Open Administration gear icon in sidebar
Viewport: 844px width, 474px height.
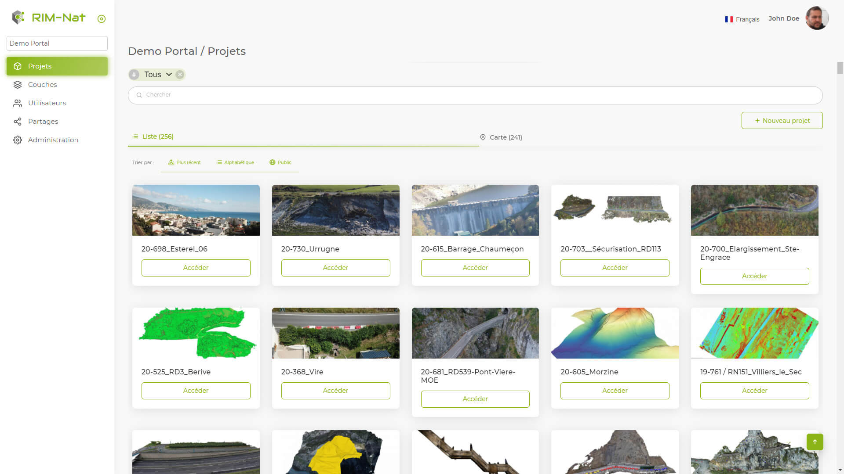(18, 140)
